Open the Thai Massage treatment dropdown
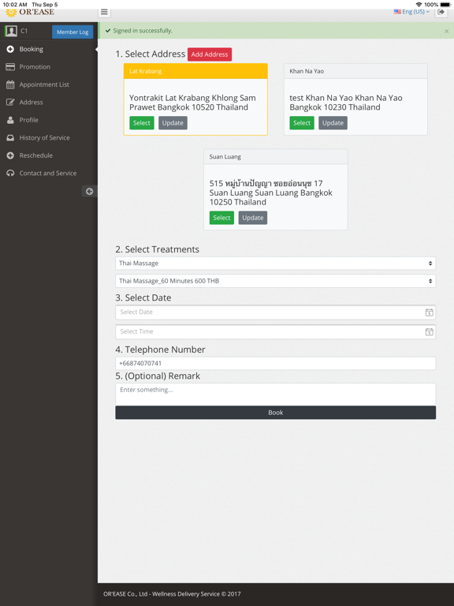This screenshot has width=454, height=606. 275,264
